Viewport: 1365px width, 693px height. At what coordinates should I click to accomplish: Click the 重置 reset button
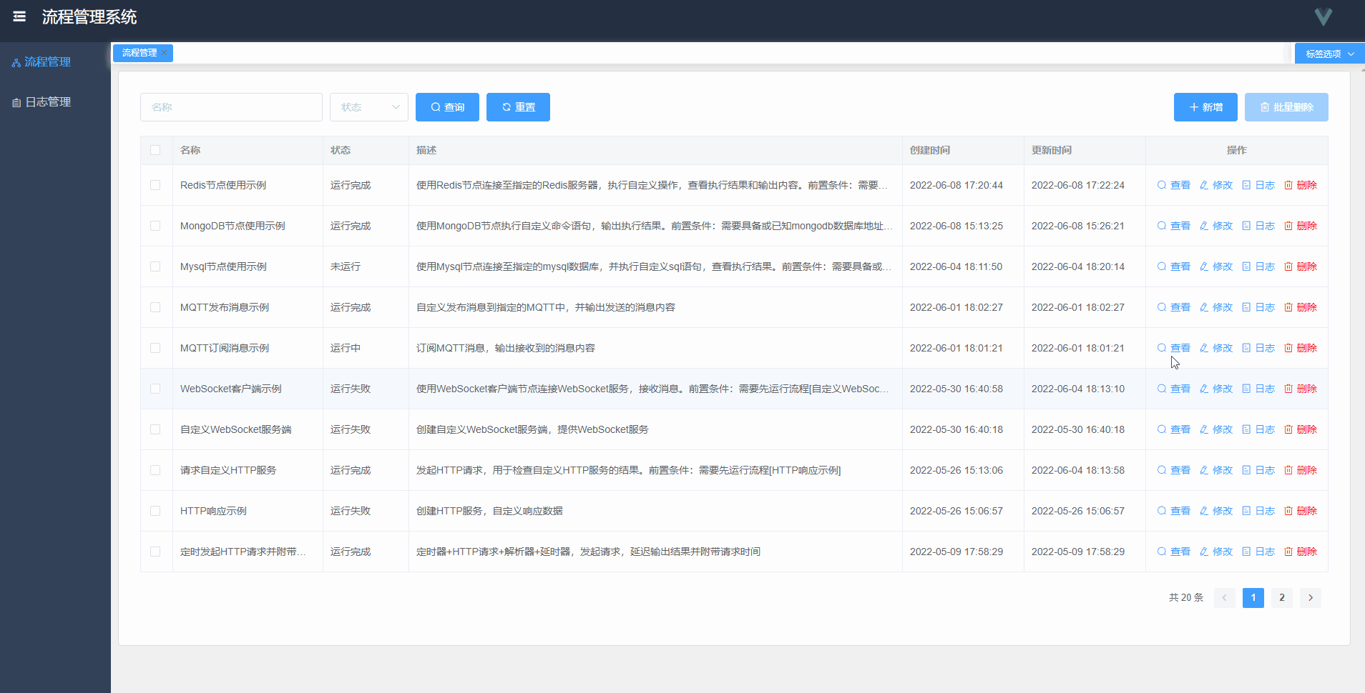518,107
